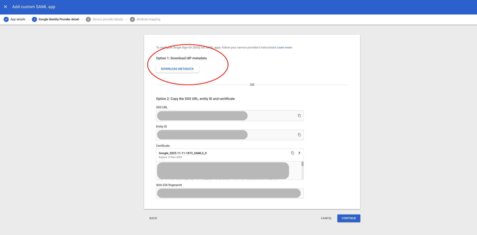Click Continue to proceed
This screenshot has height=235, width=477.
pyautogui.click(x=348, y=218)
